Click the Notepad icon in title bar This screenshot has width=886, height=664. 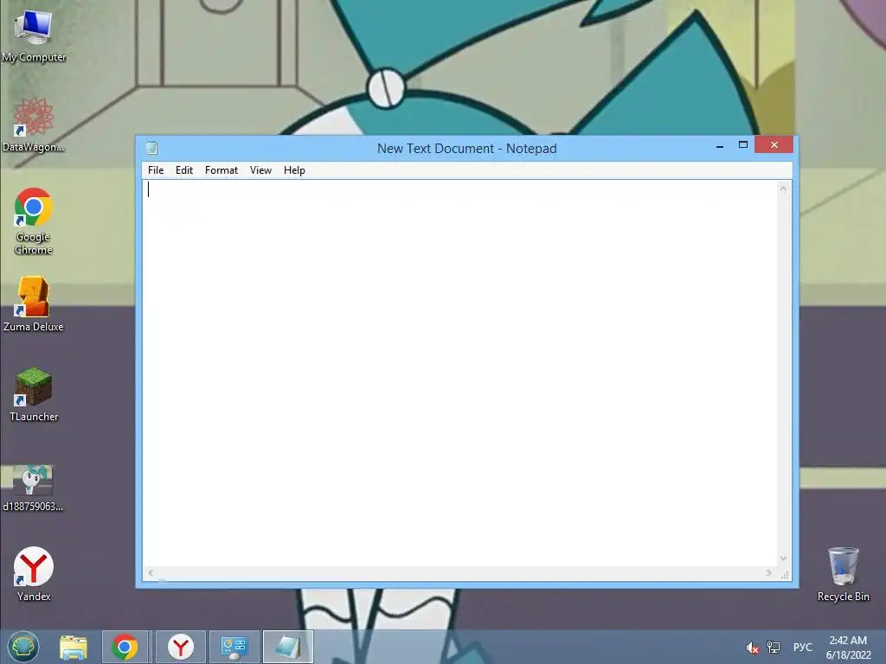click(151, 148)
